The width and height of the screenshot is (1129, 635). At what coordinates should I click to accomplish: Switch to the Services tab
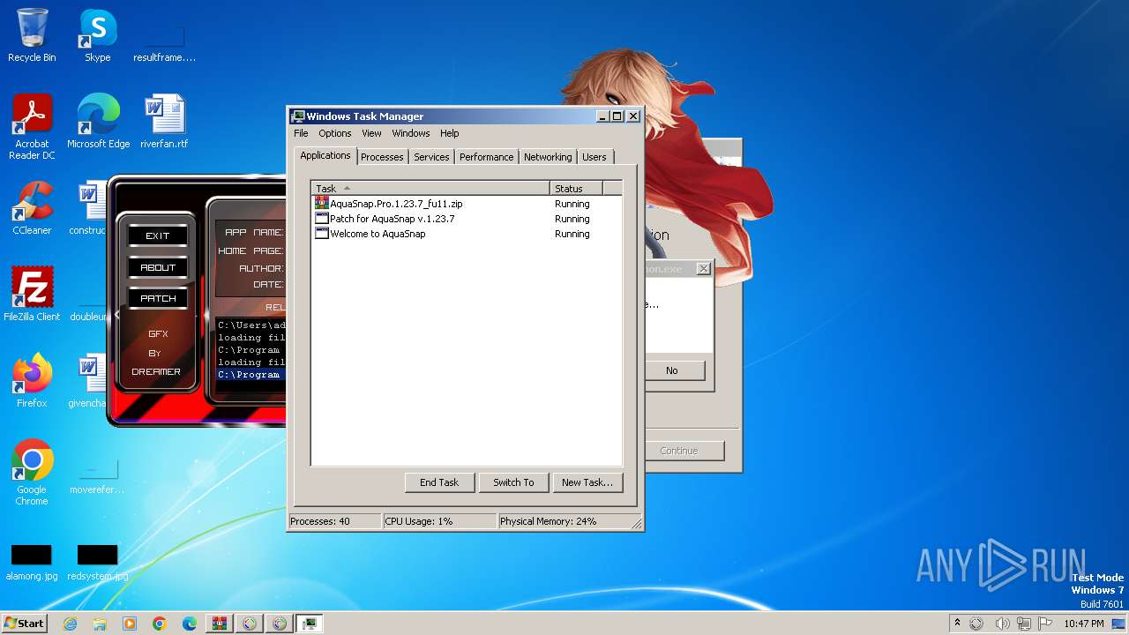click(431, 157)
